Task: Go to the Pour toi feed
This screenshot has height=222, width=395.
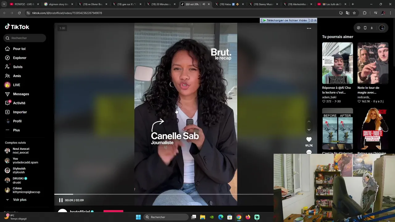Action: coord(19,49)
